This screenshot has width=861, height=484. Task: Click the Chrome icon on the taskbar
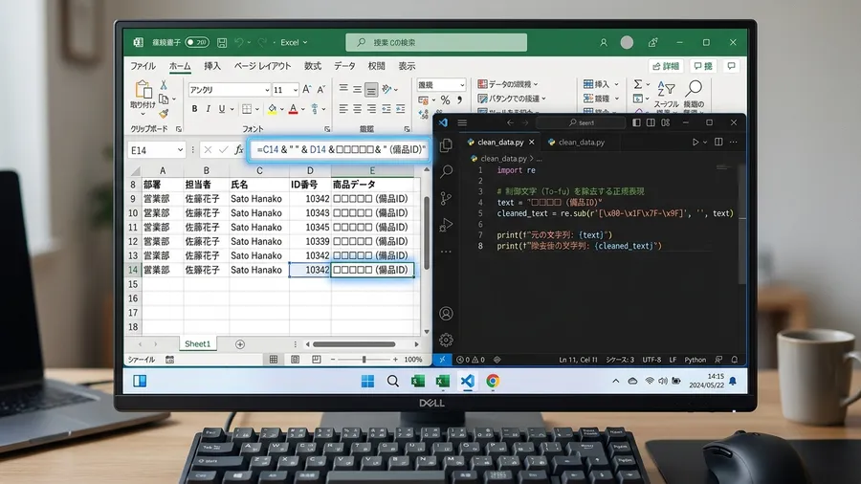point(493,381)
